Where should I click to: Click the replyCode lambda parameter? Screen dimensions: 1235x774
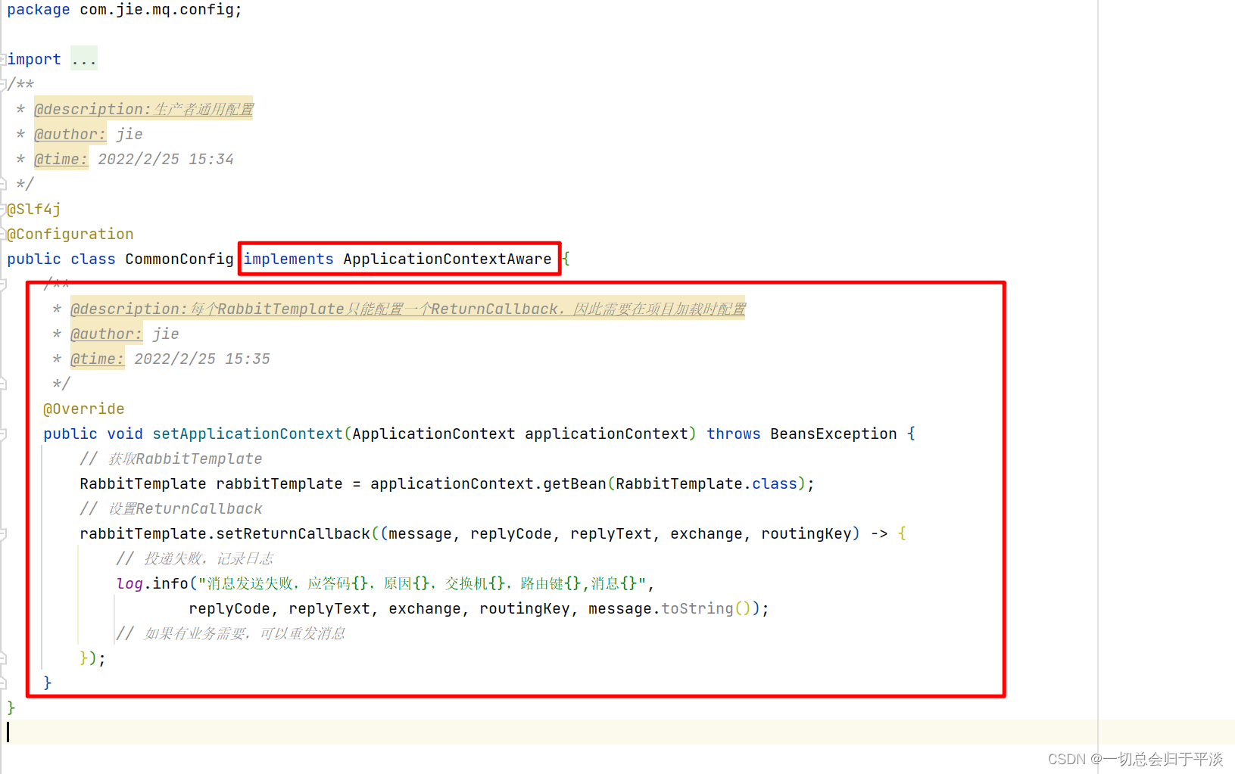(x=511, y=533)
